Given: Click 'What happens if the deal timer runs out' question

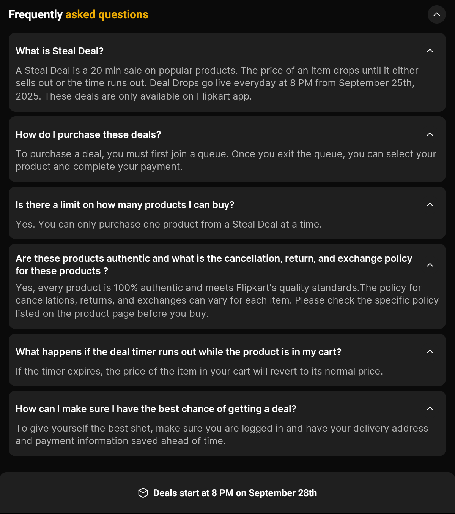Looking at the screenshot, I should [178, 352].
